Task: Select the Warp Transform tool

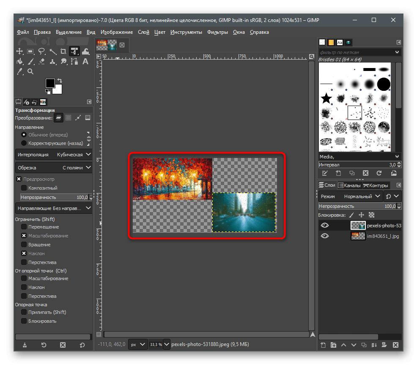Action: tap(85, 51)
